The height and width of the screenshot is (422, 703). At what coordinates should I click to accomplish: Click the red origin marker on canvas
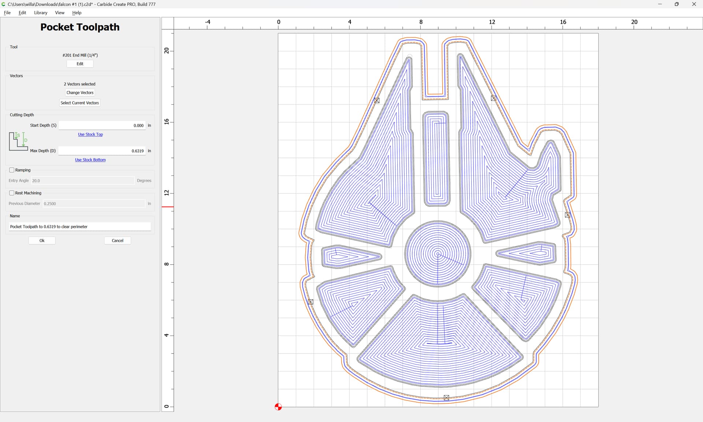[278, 407]
